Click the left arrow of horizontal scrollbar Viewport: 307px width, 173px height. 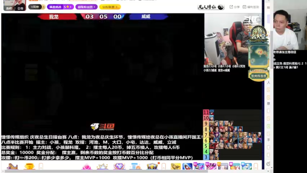coord(3,171)
